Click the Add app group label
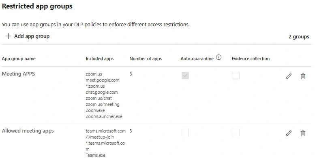Screen dimensions: 317x158 32,36
